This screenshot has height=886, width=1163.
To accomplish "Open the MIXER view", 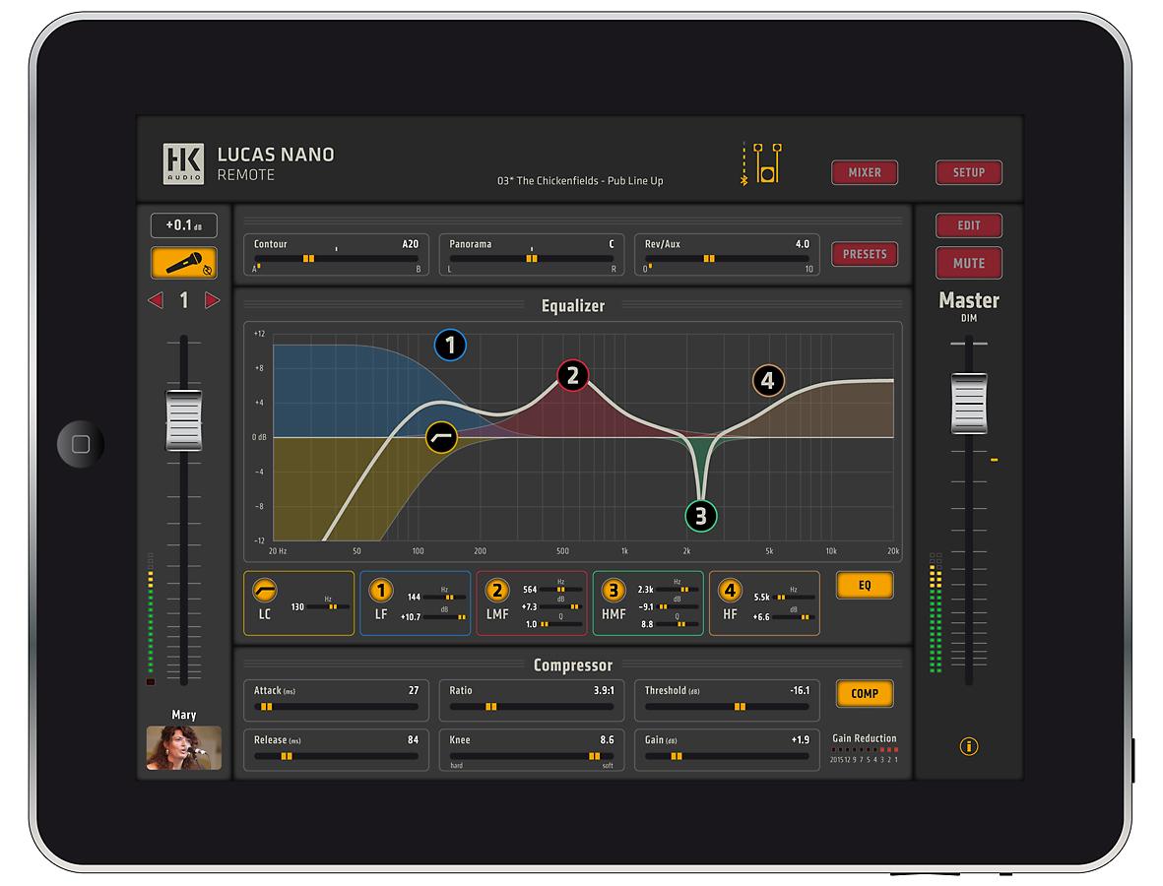I will pyautogui.click(x=865, y=172).
